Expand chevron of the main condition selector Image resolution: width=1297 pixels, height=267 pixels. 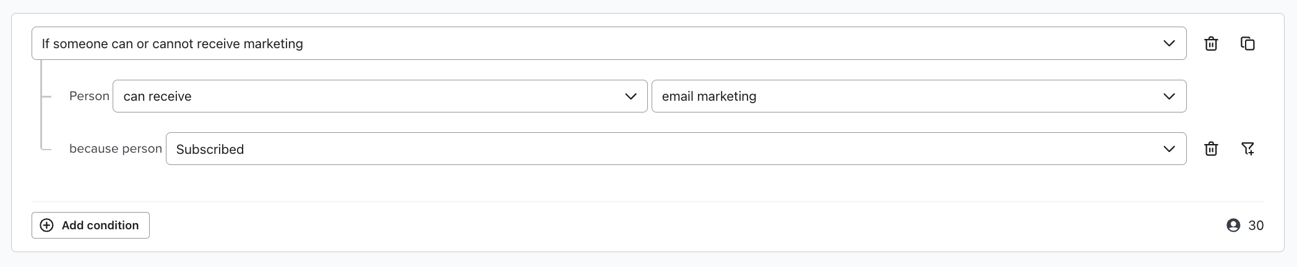[1169, 44]
